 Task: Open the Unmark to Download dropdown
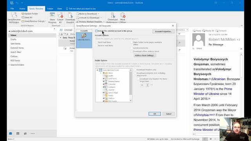101,18
